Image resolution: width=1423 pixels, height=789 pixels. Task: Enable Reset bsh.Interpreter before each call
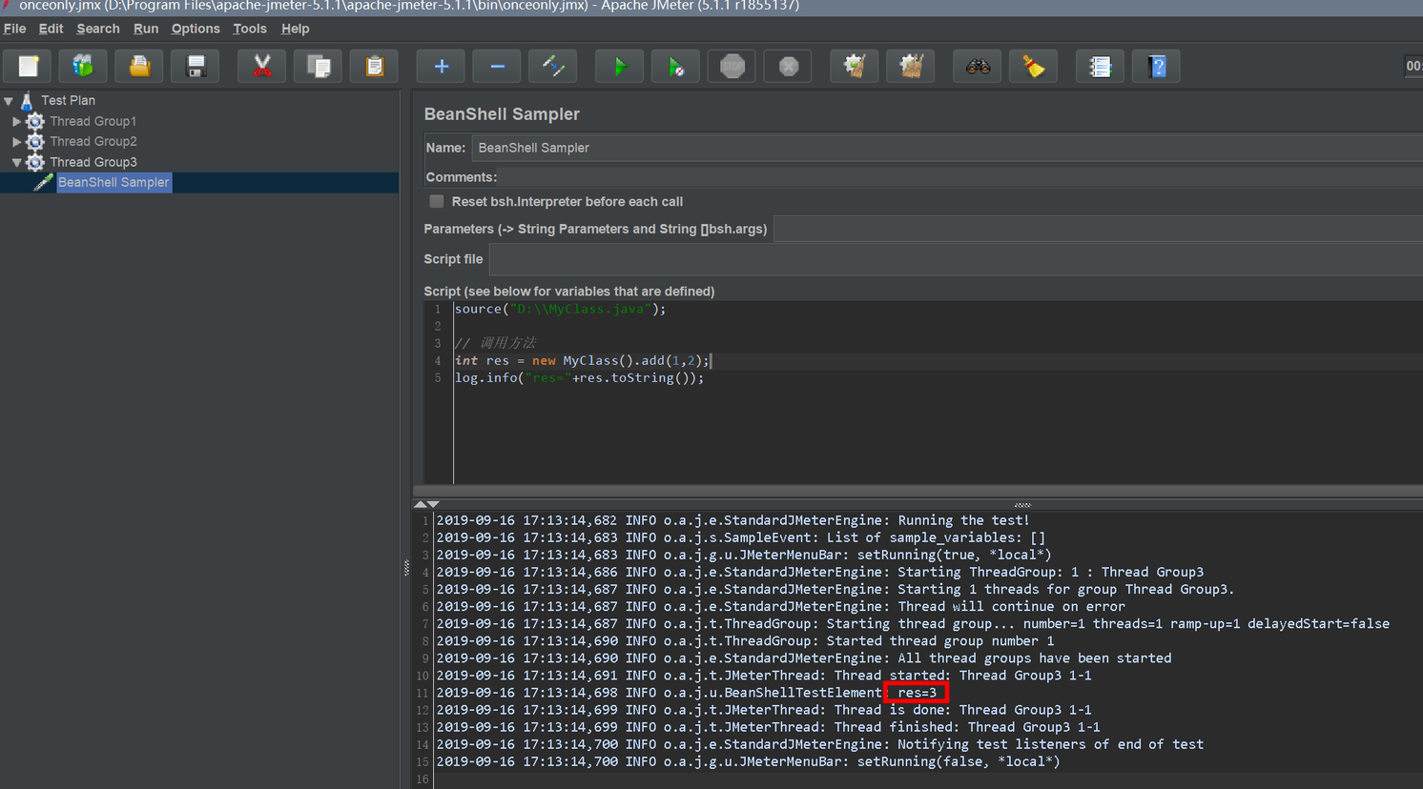[x=437, y=201]
